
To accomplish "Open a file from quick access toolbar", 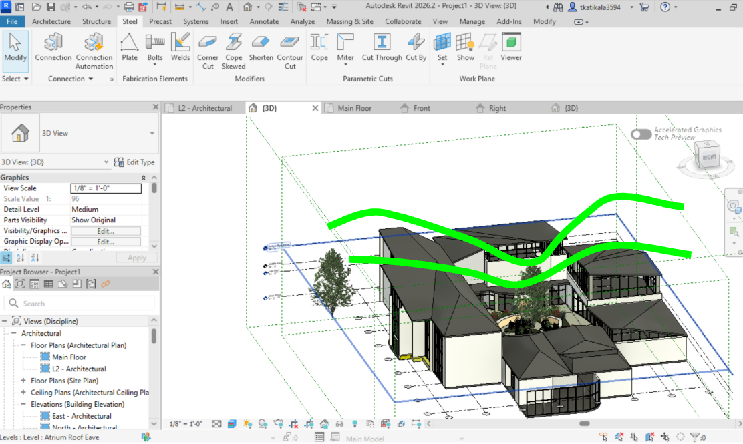I will 37,7.
